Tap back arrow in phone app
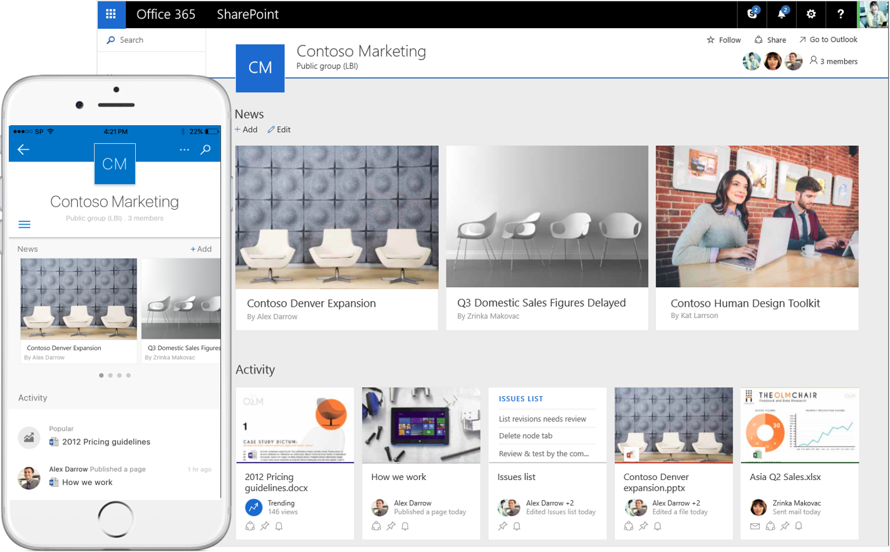 click(x=24, y=150)
